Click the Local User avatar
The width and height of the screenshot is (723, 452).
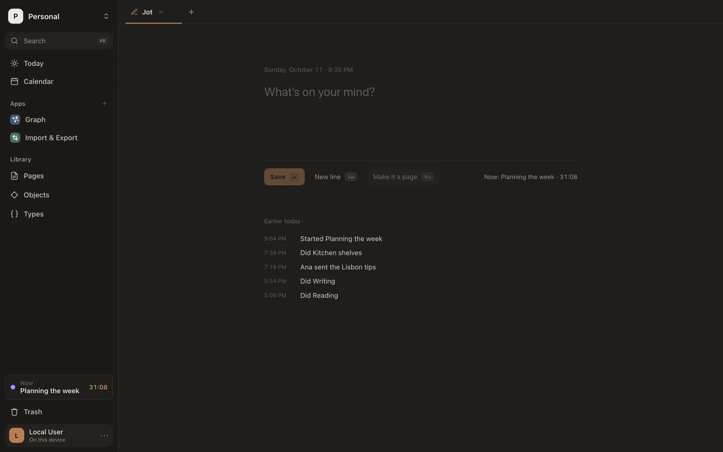17,435
